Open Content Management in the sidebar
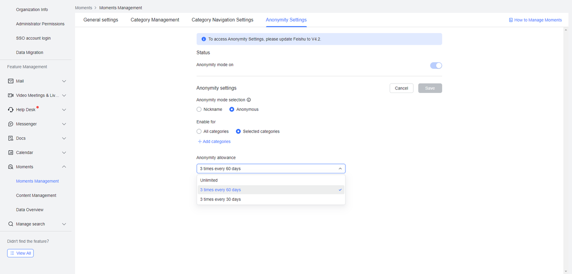The image size is (572, 274). click(x=36, y=195)
